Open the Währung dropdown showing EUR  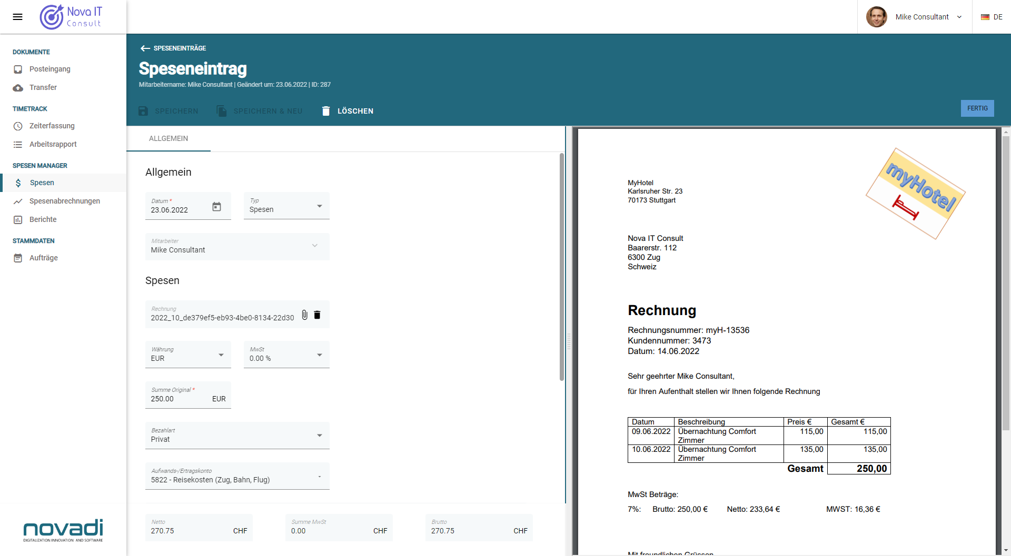tap(188, 355)
